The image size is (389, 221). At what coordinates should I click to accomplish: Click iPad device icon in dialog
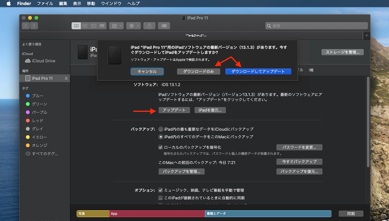(115, 55)
